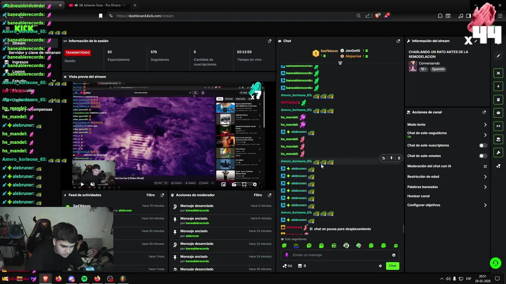Click the green headset support button
Viewport: 506px width, 284px height.
(x=495, y=263)
